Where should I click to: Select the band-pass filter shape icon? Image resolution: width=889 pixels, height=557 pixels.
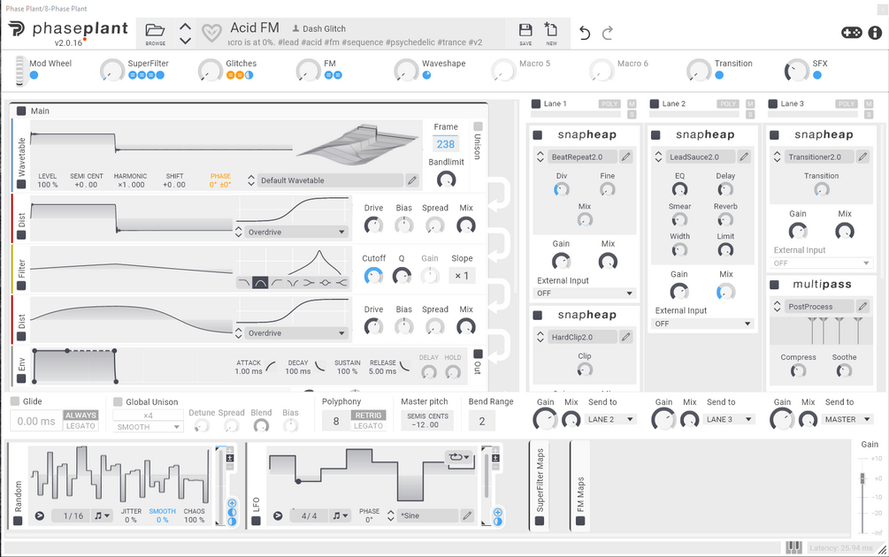260,282
